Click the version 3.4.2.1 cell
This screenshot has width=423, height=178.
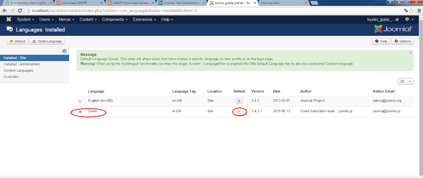coord(256,111)
